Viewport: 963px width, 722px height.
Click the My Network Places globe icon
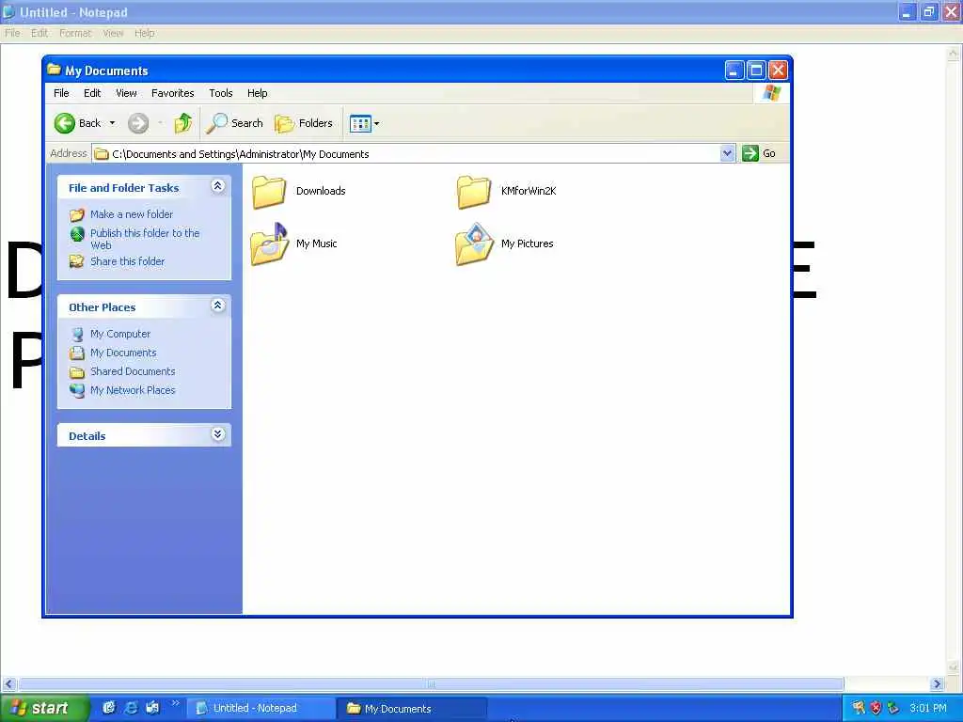click(x=77, y=390)
